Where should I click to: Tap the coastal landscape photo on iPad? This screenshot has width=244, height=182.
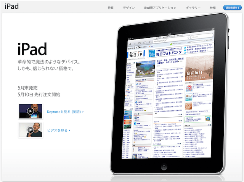coord(145,69)
